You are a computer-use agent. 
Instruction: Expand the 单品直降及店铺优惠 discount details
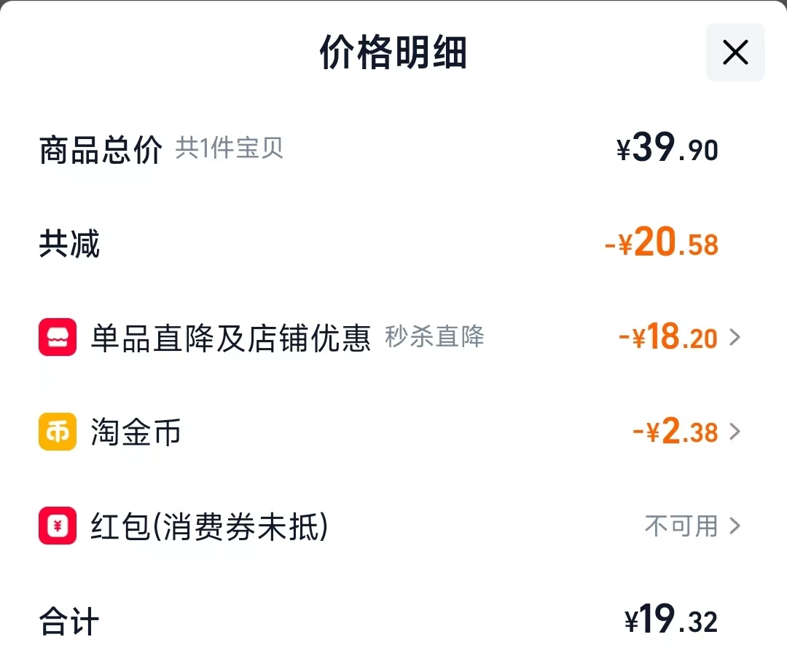(x=736, y=337)
